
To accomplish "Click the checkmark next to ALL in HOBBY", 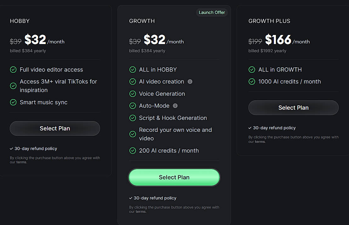I will pyautogui.click(x=133, y=70).
